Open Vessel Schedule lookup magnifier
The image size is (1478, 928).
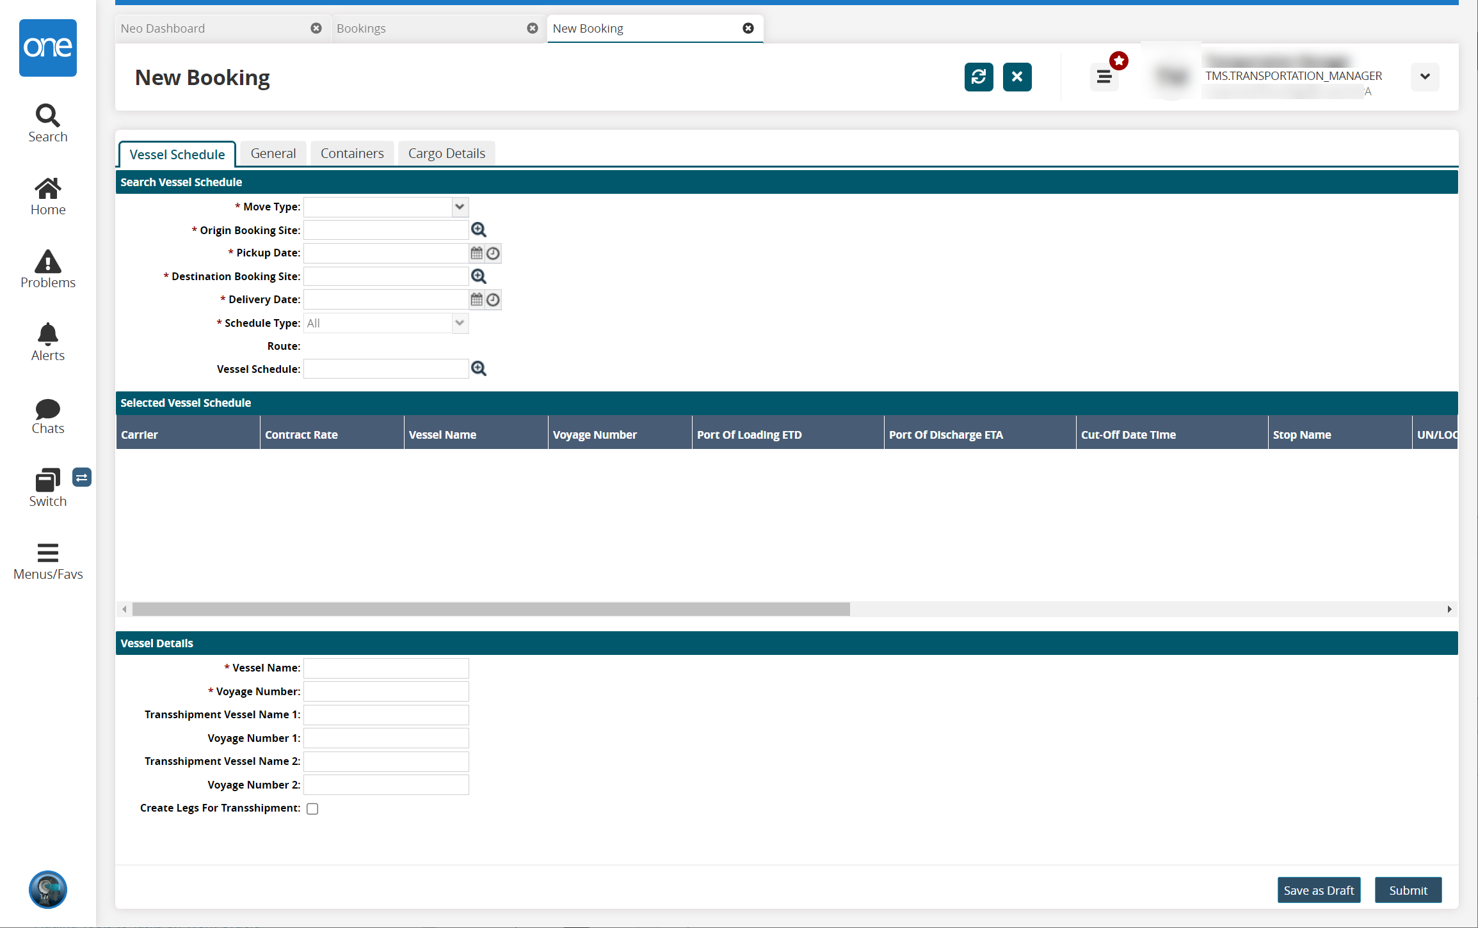(x=478, y=369)
